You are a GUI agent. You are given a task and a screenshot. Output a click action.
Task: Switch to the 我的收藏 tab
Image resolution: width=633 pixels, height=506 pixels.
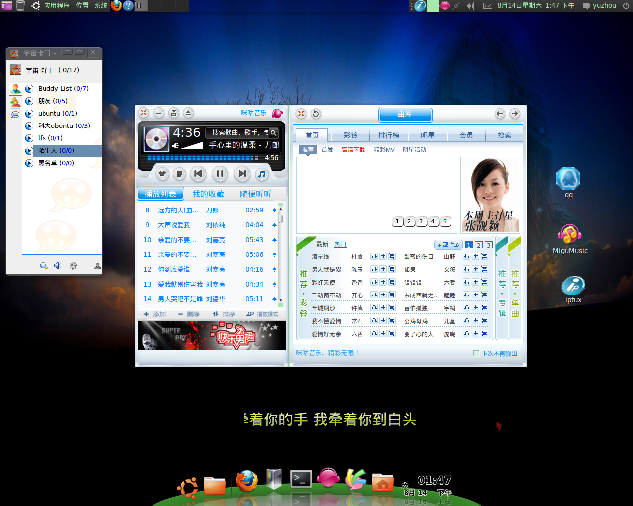pos(208,194)
